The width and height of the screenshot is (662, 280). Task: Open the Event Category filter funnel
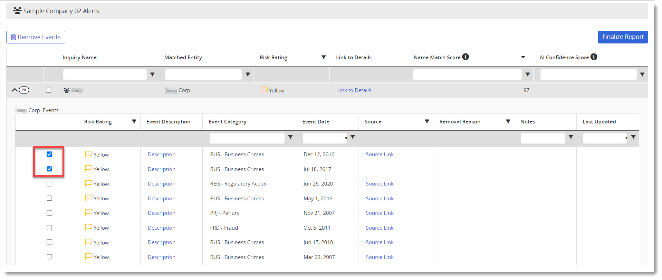click(290, 137)
